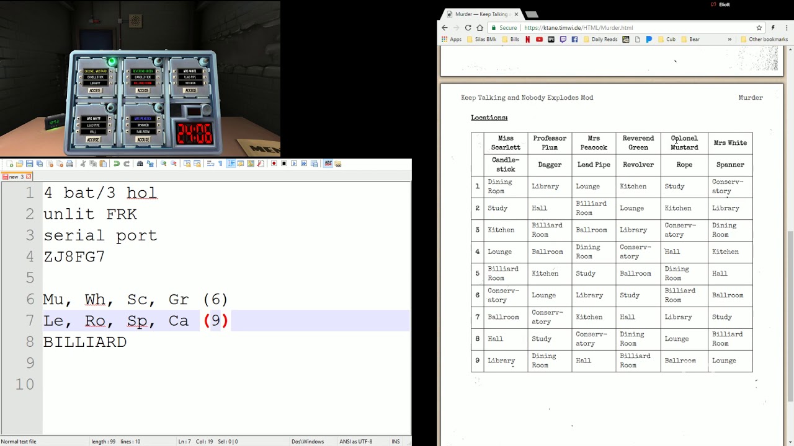794x446 pixels.
Task: Print the document from Notepad++ toolbar
Action: tap(69, 164)
